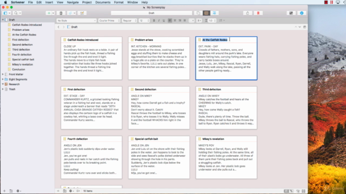The width and height of the screenshot is (346, 194).
Task: Add a new document with plus button
Action: click(x=49, y=13)
